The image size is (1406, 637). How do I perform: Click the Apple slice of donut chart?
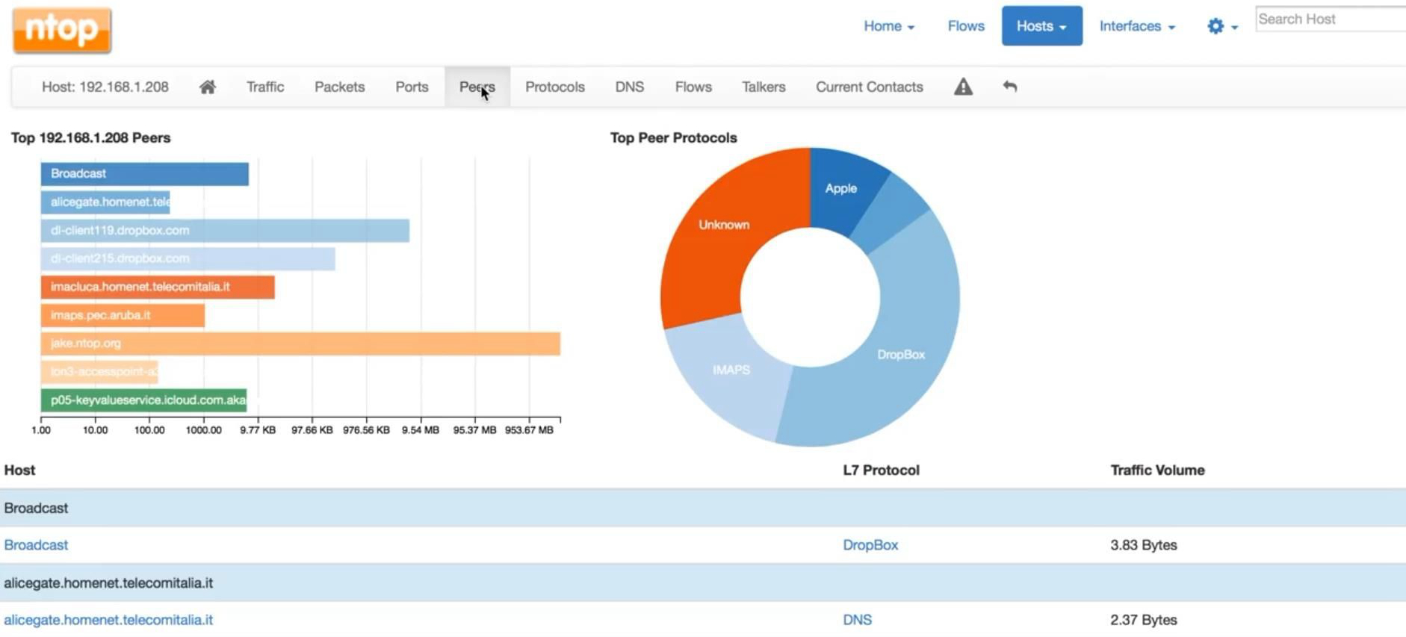tap(841, 188)
